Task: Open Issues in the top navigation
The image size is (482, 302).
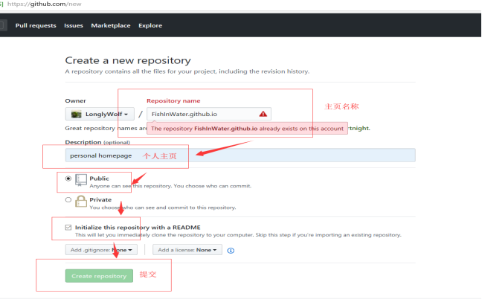Action: click(74, 25)
